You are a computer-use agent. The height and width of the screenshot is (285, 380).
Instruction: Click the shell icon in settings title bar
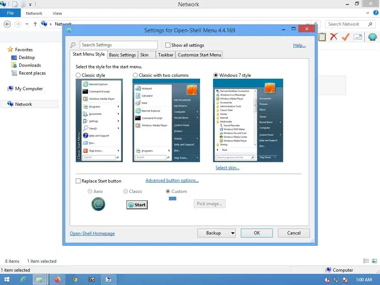pyautogui.click(x=69, y=30)
